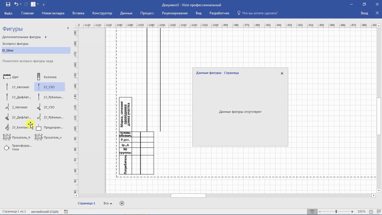Click the vertical scrollbar thumb
382x215 pixels.
(379, 116)
